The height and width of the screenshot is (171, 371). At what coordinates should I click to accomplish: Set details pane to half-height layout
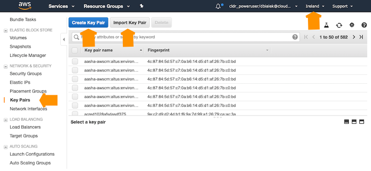(354, 122)
